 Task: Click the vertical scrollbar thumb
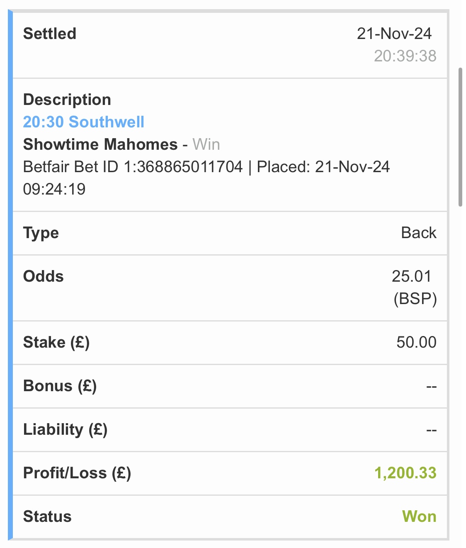(x=460, y=137)
